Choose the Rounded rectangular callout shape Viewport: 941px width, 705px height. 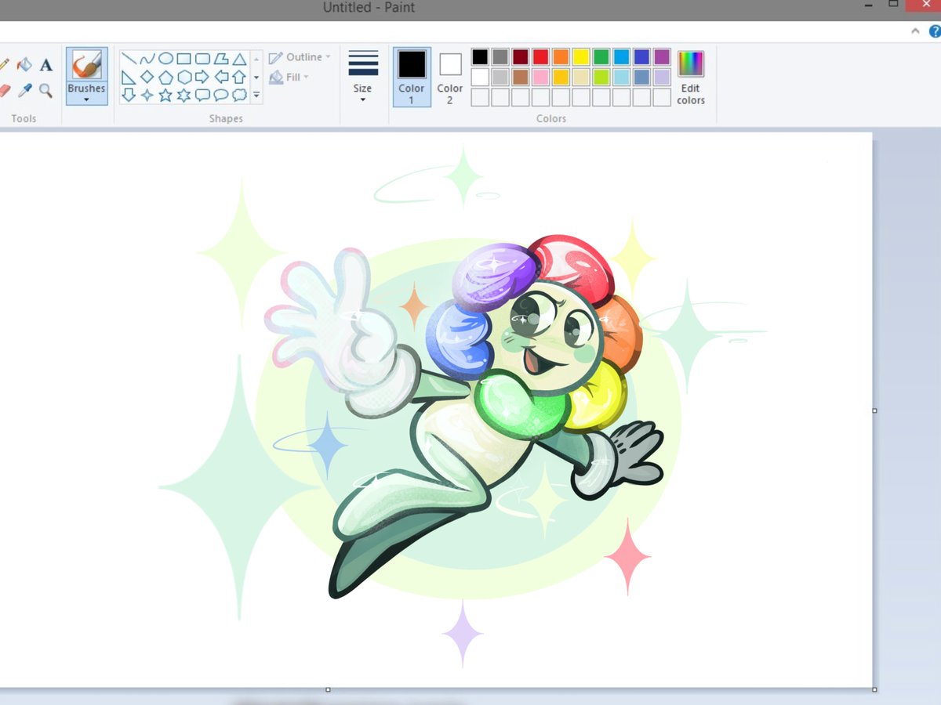pyautogui.click(x=202, y=95)
